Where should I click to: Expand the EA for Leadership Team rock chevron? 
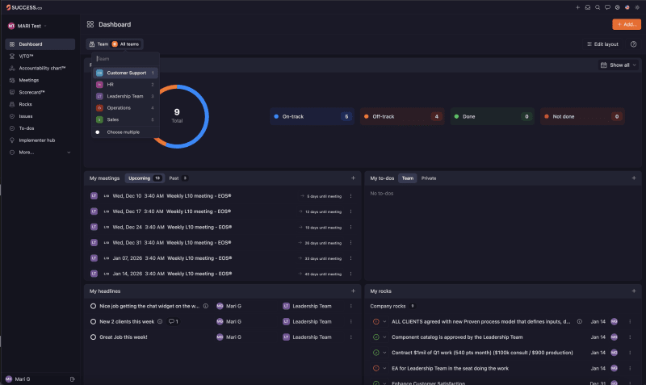point(384,368)
